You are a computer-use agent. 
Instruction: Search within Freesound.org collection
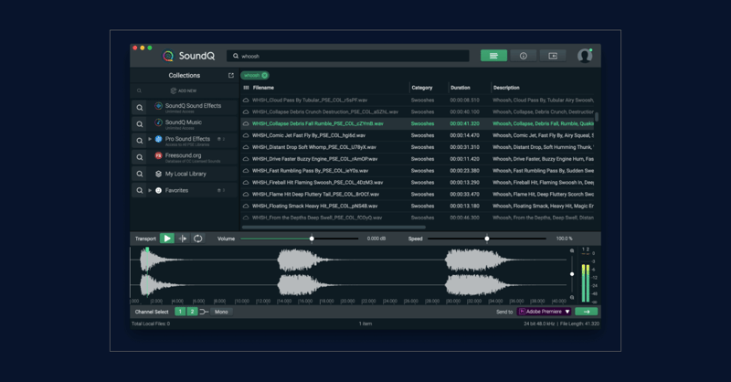pyautogui.click(x=140, y=157)
